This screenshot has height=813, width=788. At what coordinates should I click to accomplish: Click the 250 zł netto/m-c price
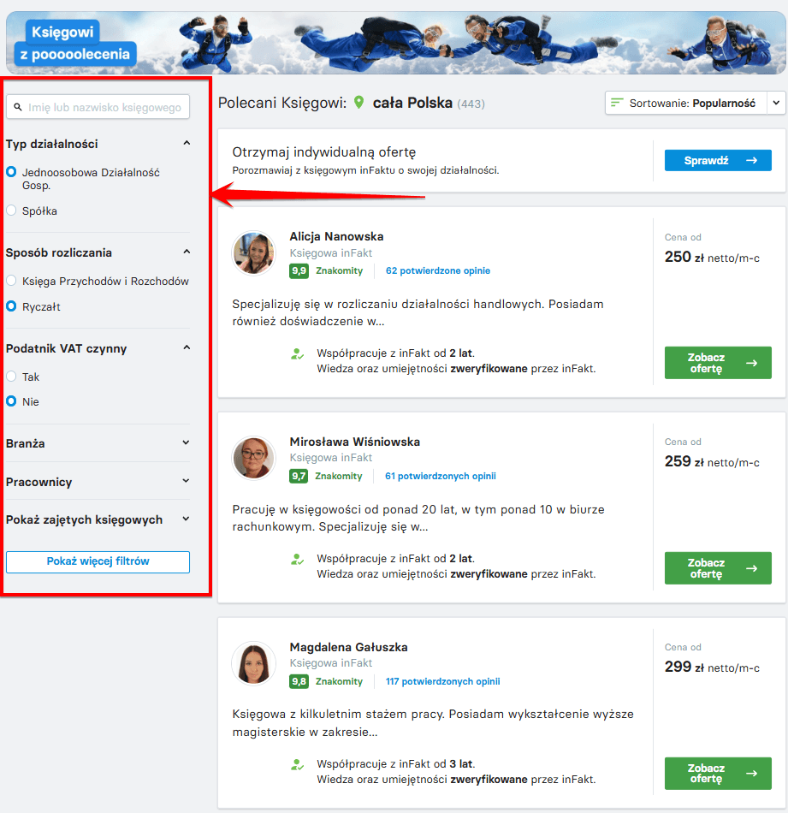[x=712, y=258]
